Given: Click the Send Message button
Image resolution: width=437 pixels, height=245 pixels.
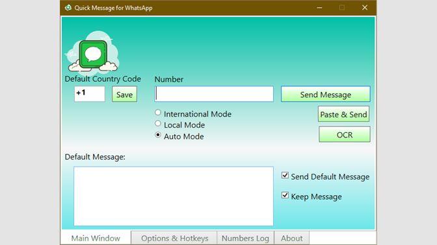Looking at the screenshot, I should pyautogui.click(x=326, y=95).
